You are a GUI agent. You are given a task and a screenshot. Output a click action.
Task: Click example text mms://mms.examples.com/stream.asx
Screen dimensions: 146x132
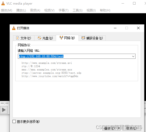(x=47, y=69)
